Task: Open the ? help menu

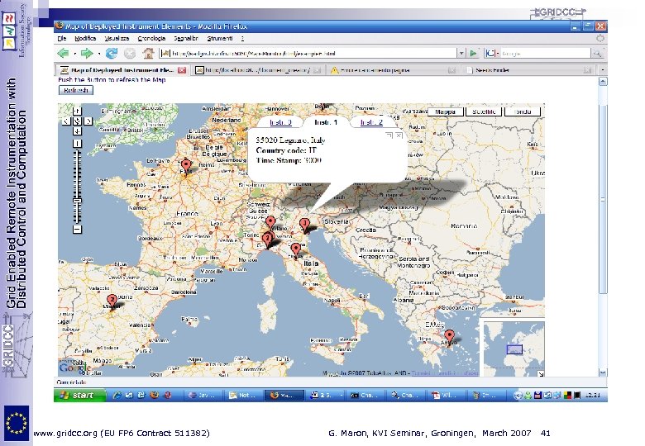Action: point(242,38)
